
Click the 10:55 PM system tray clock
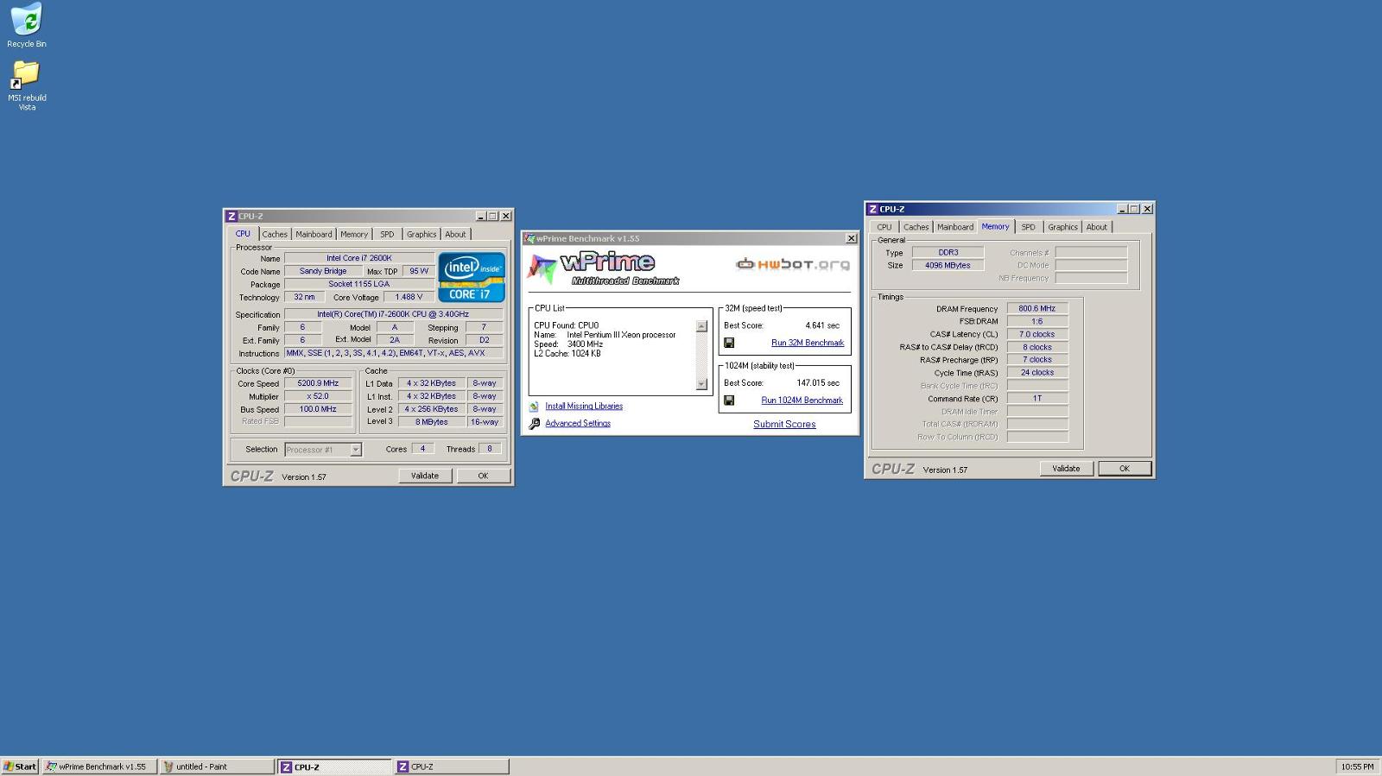tap(1357, 767)
